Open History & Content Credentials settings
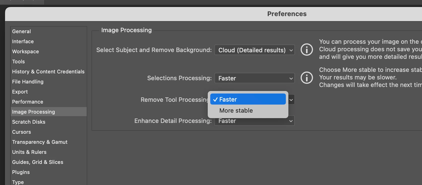 tap(48, 72)
